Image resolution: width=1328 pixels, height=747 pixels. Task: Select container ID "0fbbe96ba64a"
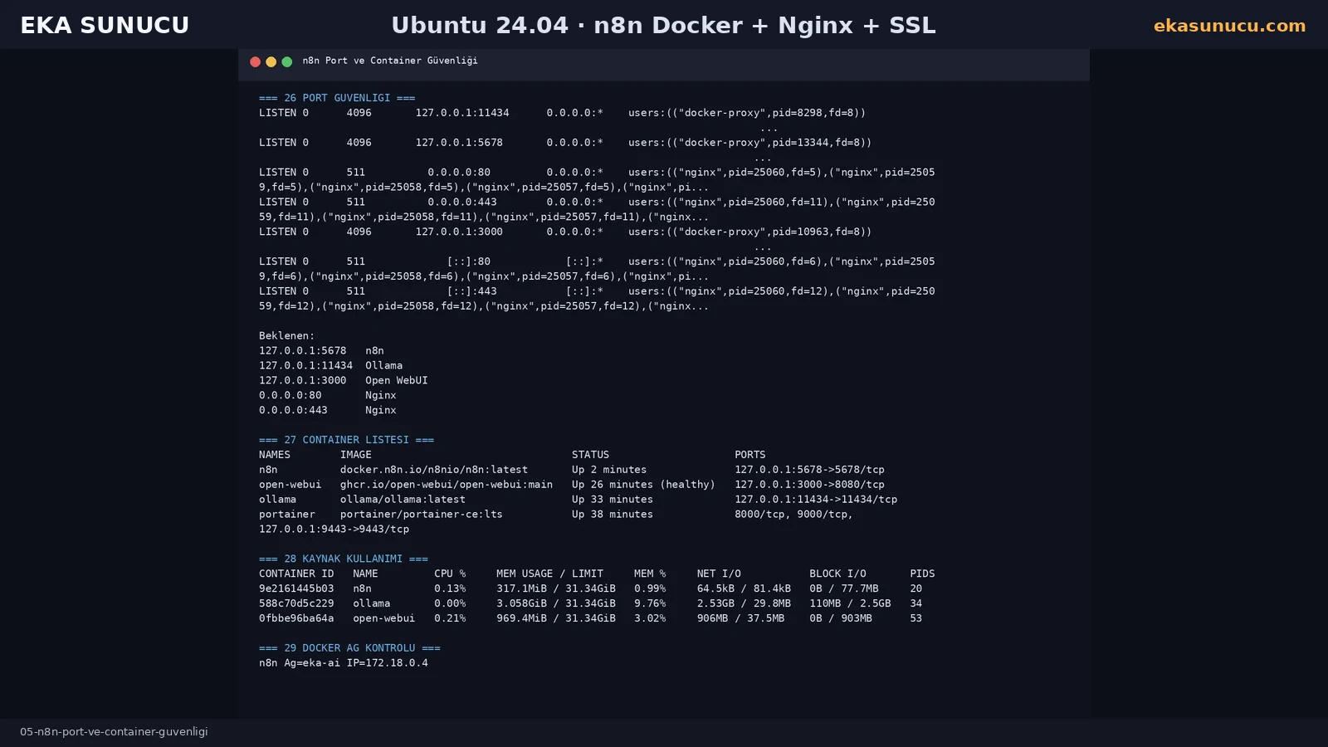(296, 619)
